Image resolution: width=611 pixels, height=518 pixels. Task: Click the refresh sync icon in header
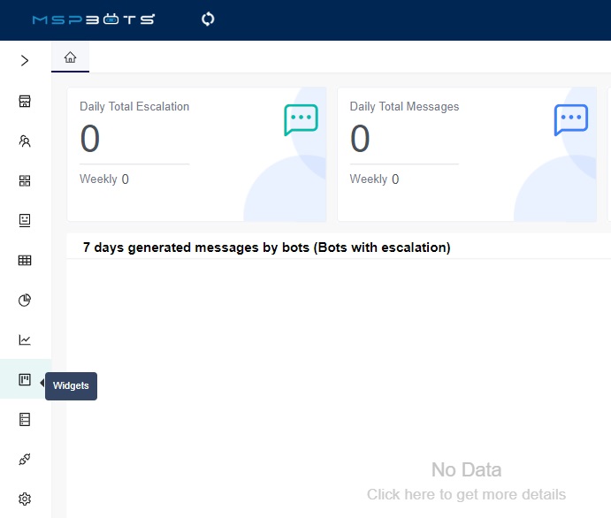tap(209, 19)
